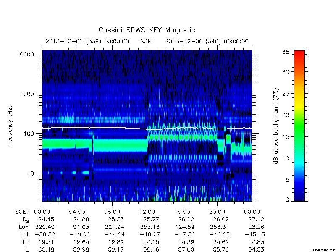Click the Lon value 320.40

pos(45,227)
